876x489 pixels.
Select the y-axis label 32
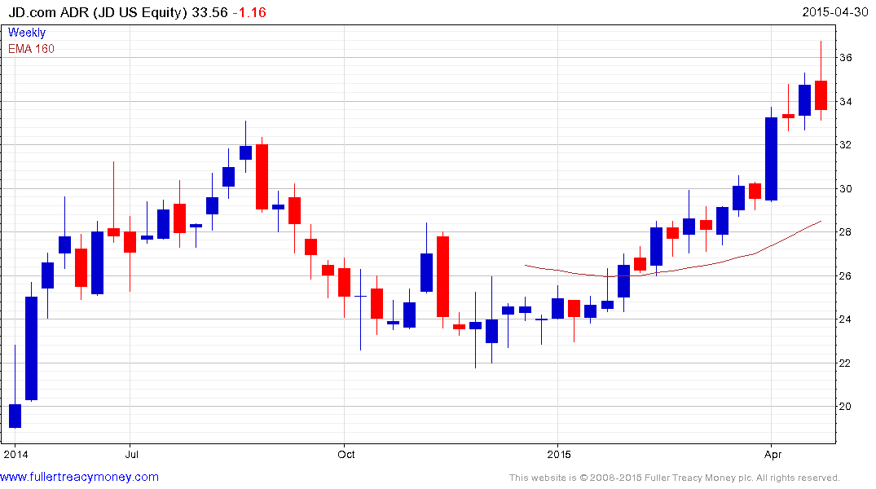click(x=845, y=145)
